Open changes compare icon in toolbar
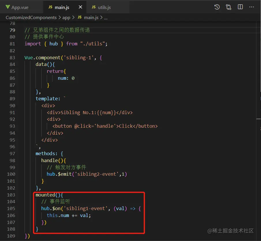Screen dimensions: 261x241 (228, 7)
